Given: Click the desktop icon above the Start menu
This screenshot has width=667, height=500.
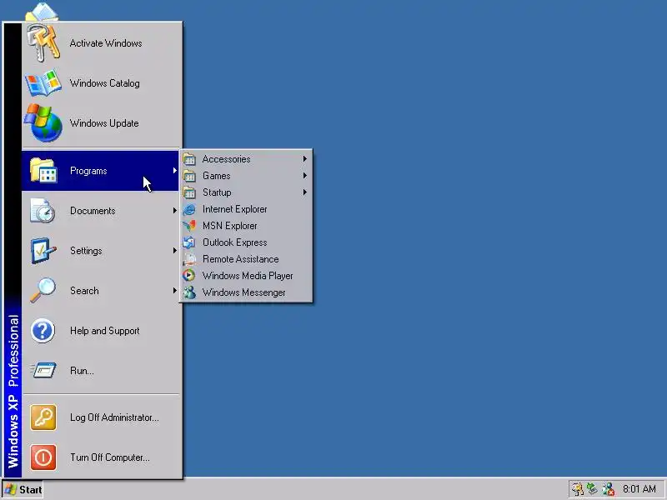Looking at the screenshot, I should click(43, 12).
